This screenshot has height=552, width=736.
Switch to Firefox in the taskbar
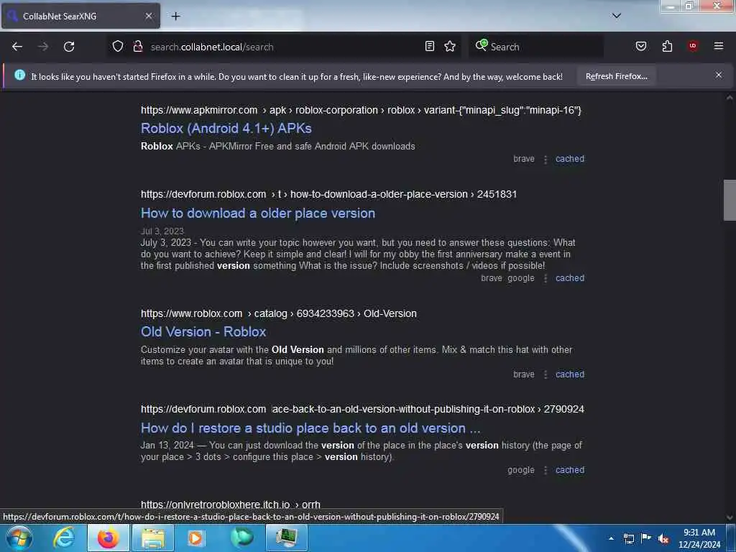point(108,538)
